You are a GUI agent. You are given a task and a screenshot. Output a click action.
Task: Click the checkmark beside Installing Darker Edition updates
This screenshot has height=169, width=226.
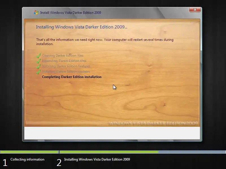38,72
